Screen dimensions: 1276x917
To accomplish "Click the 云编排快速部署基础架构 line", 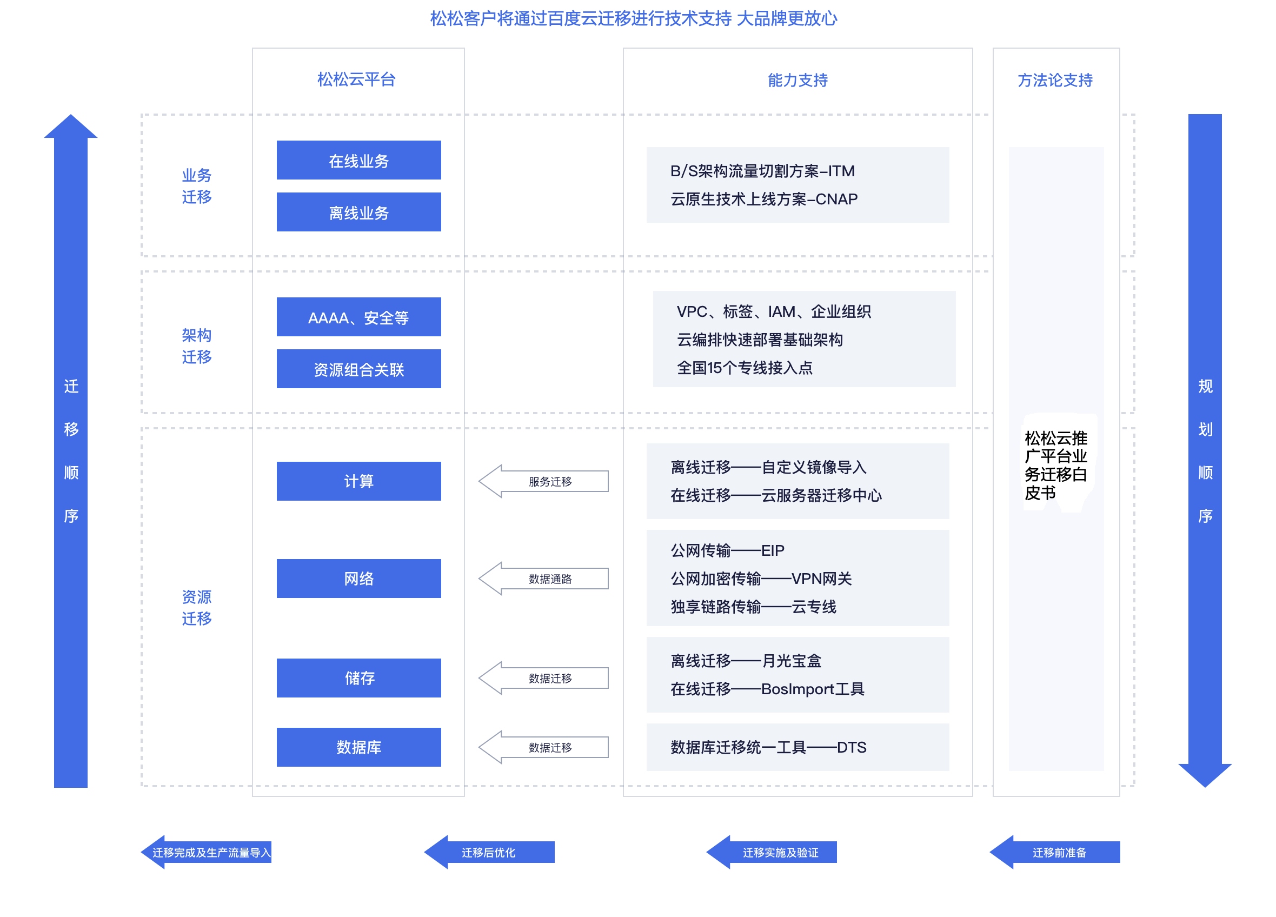I will [x=760, y=340].
